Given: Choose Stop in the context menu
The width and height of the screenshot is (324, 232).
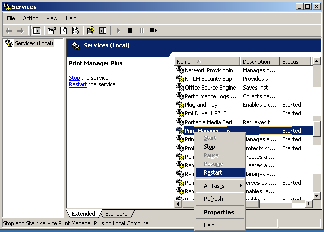Looking at the screenshot, I should click(220, 147).
